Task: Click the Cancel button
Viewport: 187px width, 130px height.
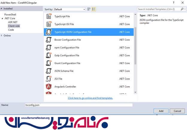Action: [x=177, y=111]
